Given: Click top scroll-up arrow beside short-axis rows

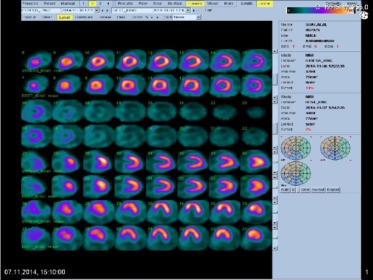Looking at the screenshot, I should [275, 51].
